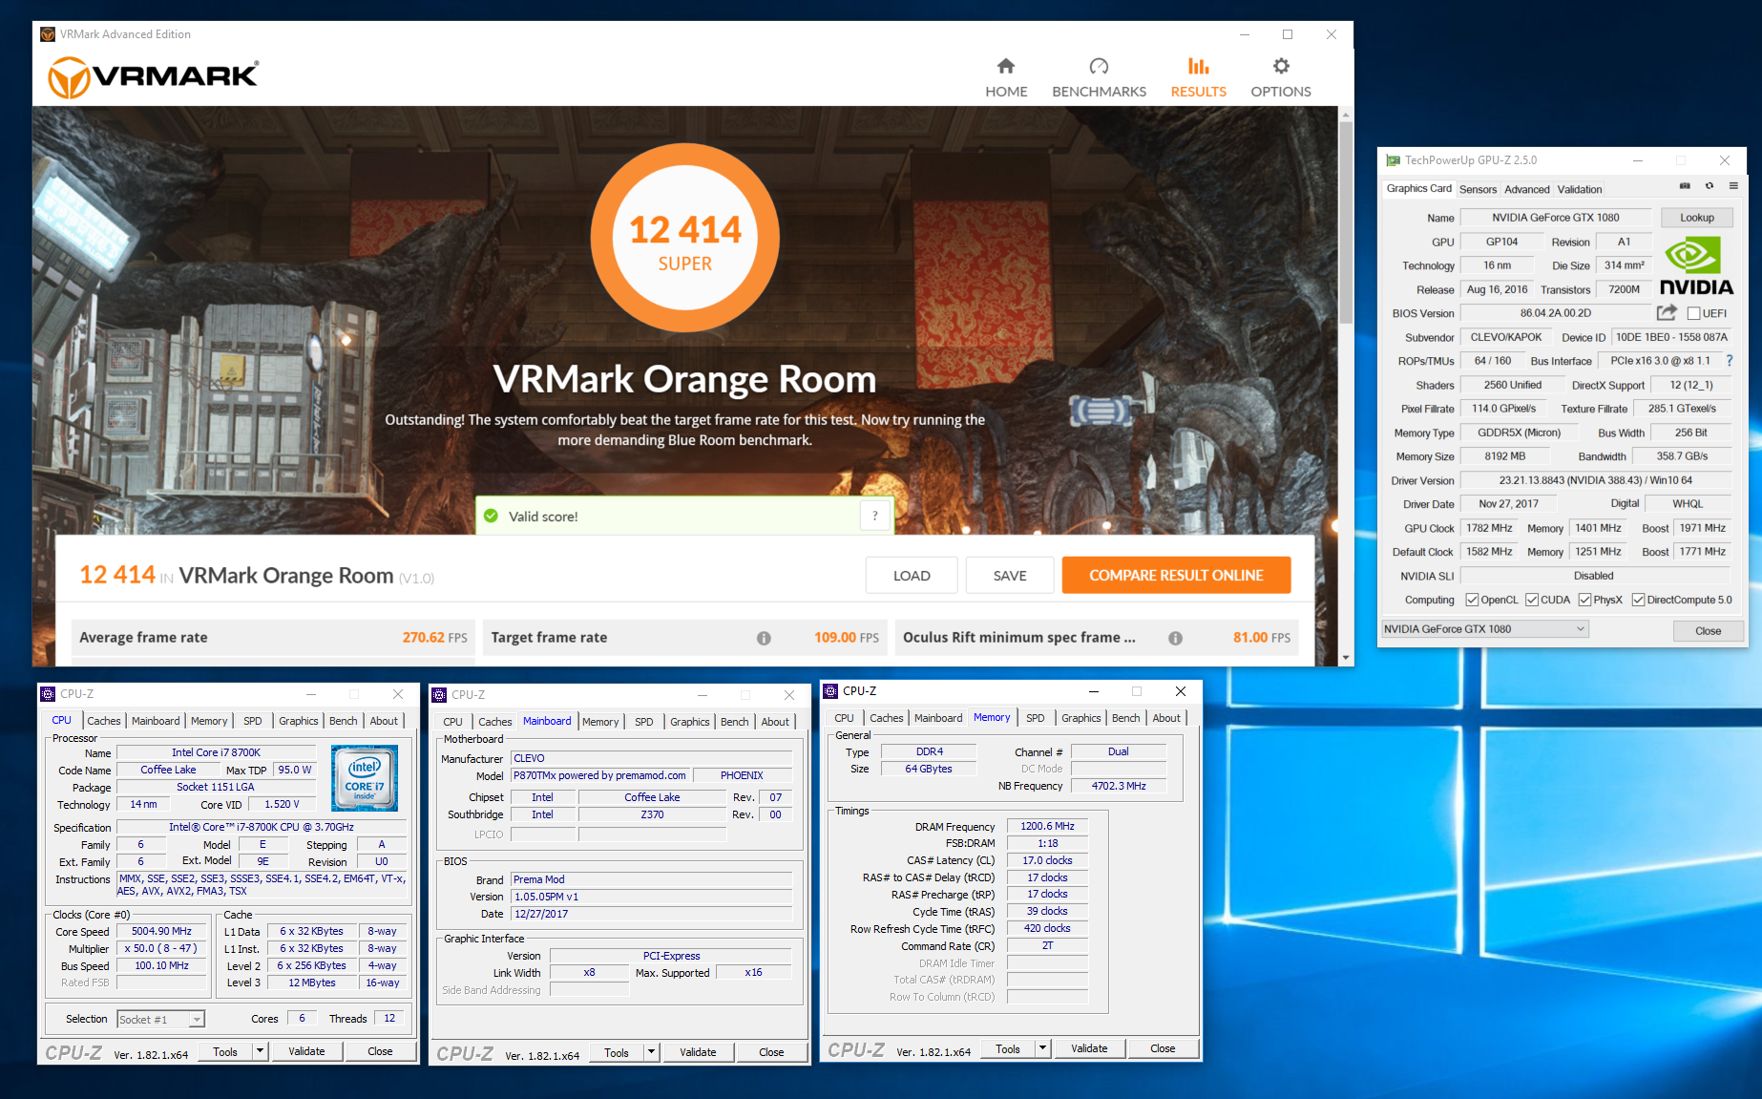Click VRMark scrollbar down arrow
Image resolution: width=1762 pixels, height=1099 pixels.
point(1346,658)
